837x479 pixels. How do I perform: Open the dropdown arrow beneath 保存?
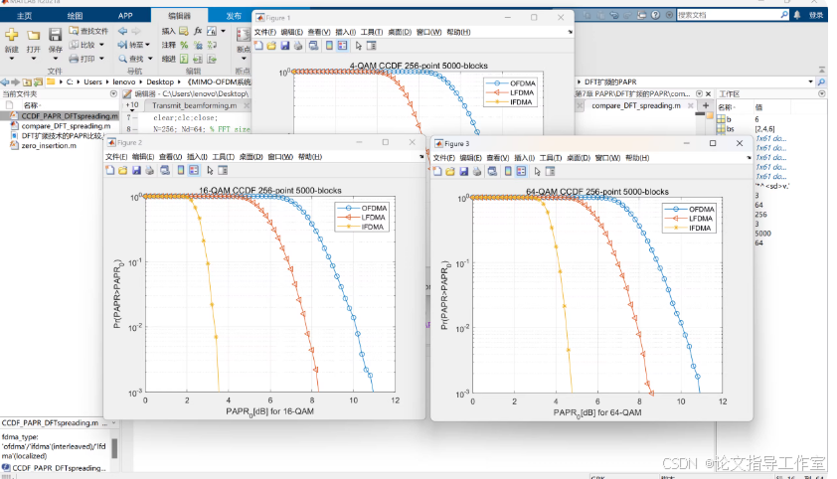click(55, 59)
